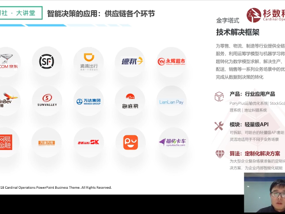Click the slide title 智能决策的应用
The image size is (285, 214).
(x=101, y=14)
